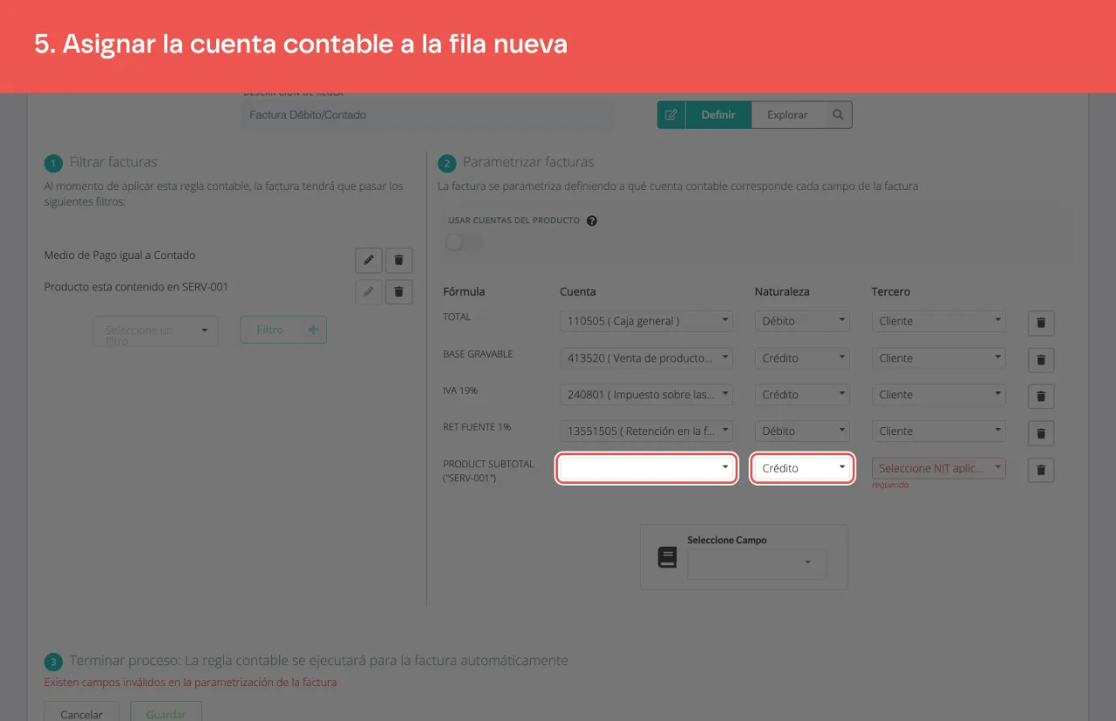Open Tercero dropdown for IVA 19% row

939,394
